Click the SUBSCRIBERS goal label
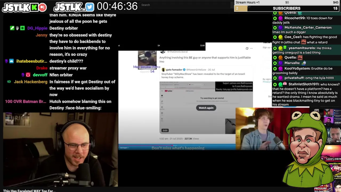 (286, 8)
